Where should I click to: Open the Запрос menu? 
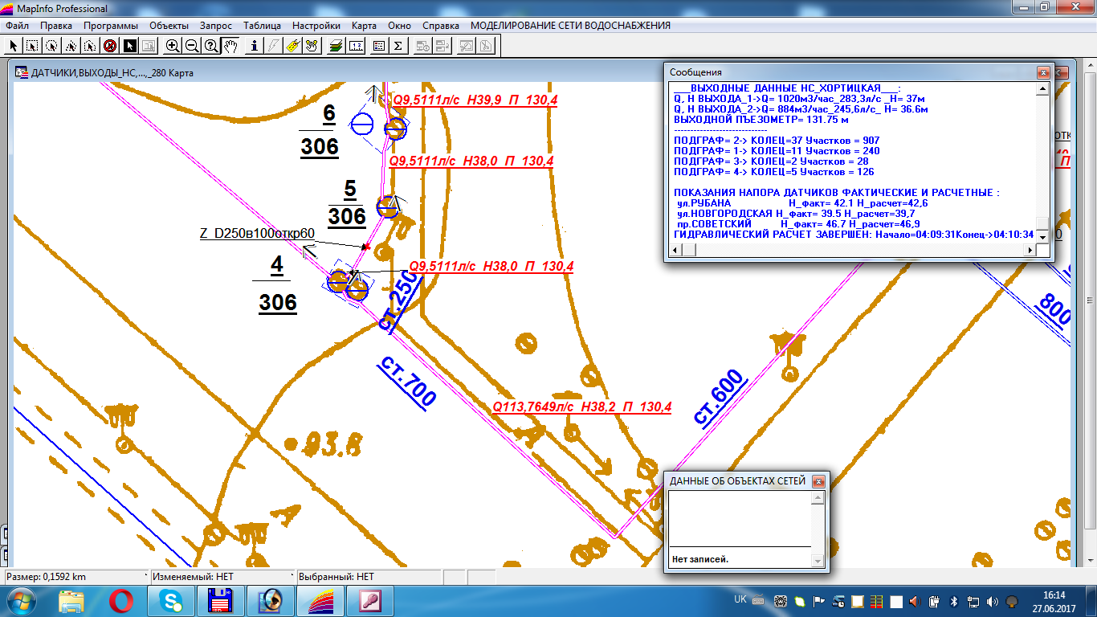pos(216,25)
